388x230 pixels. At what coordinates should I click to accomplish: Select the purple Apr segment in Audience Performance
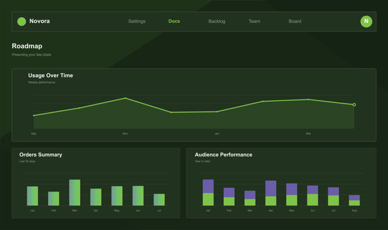[271, 188]
